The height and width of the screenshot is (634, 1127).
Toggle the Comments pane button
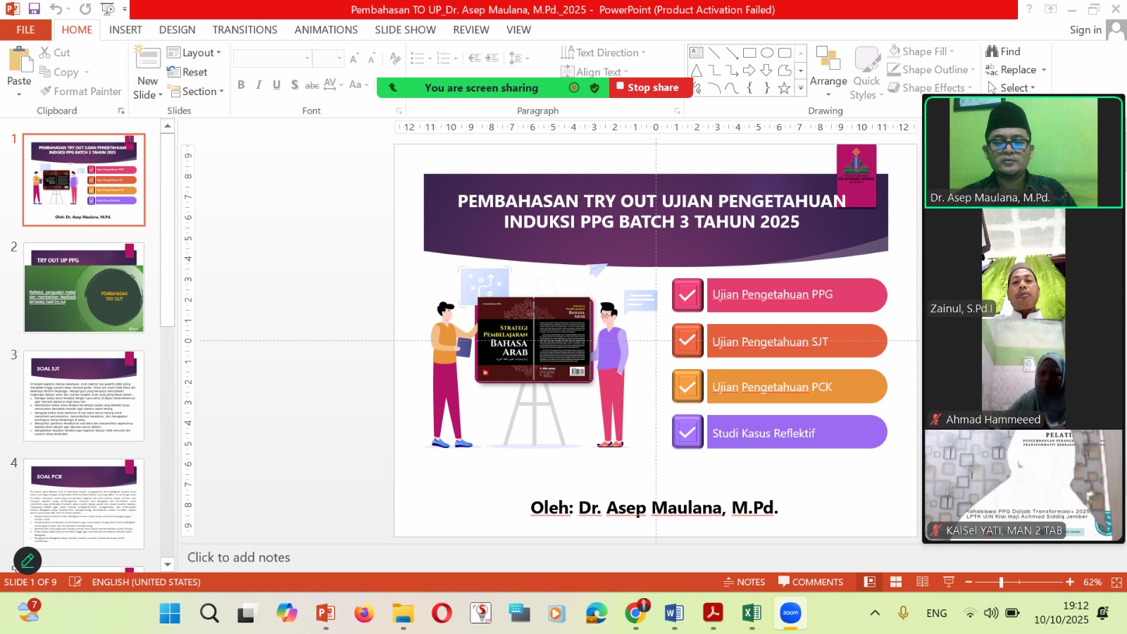pyautogui.click(x=810, y=582)
